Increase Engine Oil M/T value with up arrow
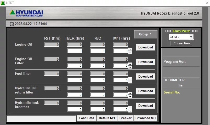This screenshot has height=125, width=210. coord(130,50)
